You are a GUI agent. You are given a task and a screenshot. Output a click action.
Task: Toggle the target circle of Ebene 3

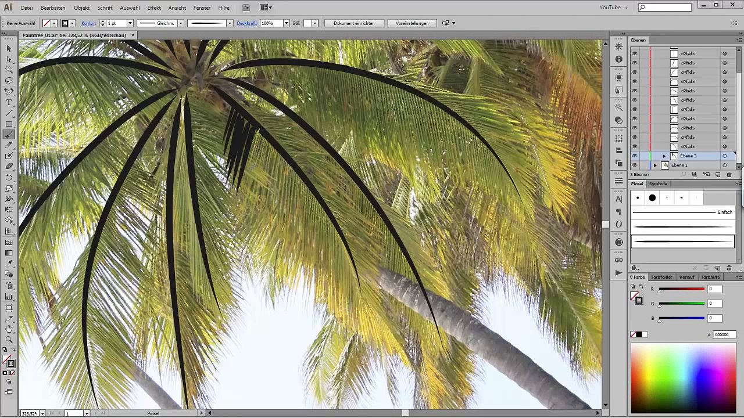click(724, 156)
